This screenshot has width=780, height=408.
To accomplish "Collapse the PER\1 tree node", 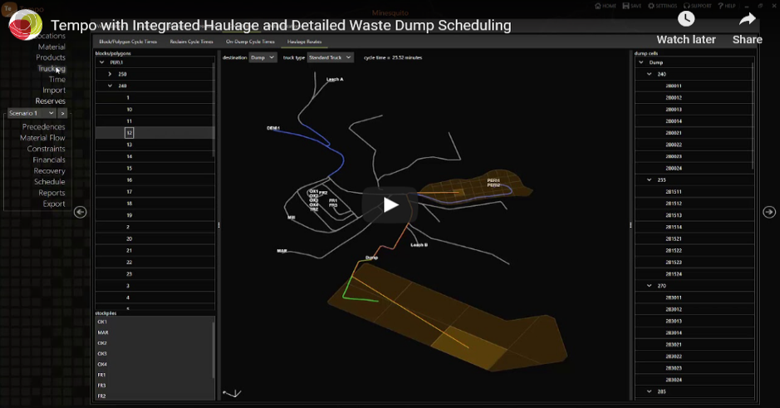I will [102, 62].
